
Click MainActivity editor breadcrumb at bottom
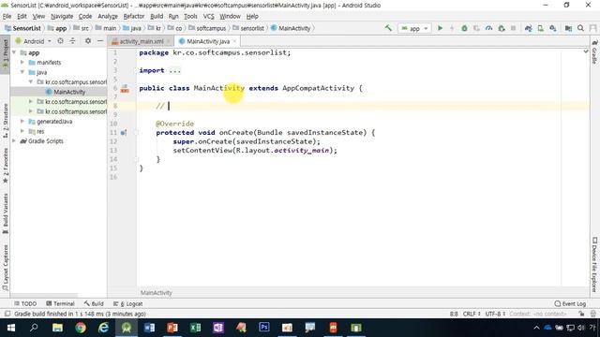157,293
